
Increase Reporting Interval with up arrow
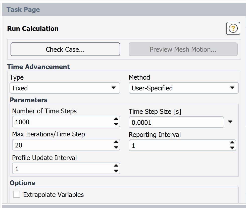coord(232,143)
